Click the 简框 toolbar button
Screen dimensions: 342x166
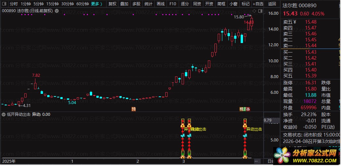(x=221, y=4)
